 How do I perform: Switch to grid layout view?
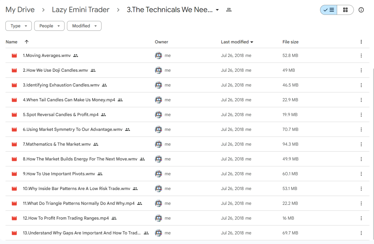(345, 10)
